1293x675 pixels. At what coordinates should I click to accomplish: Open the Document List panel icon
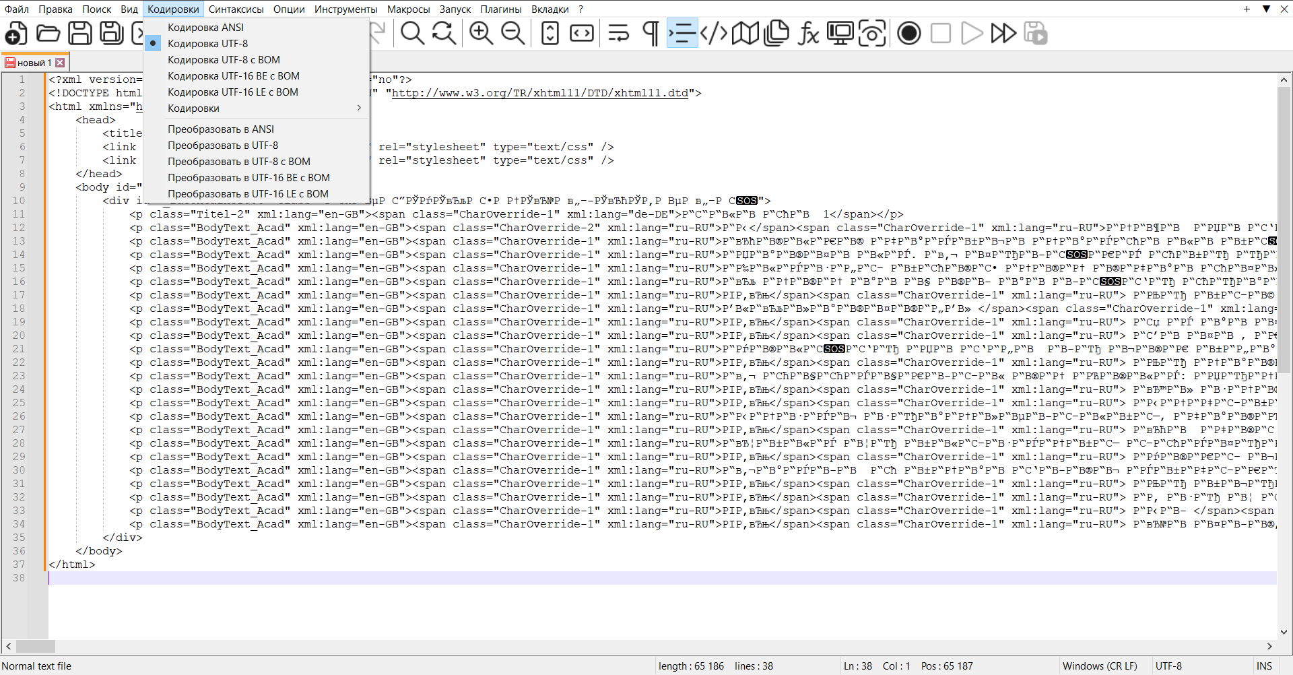(776, 33)
